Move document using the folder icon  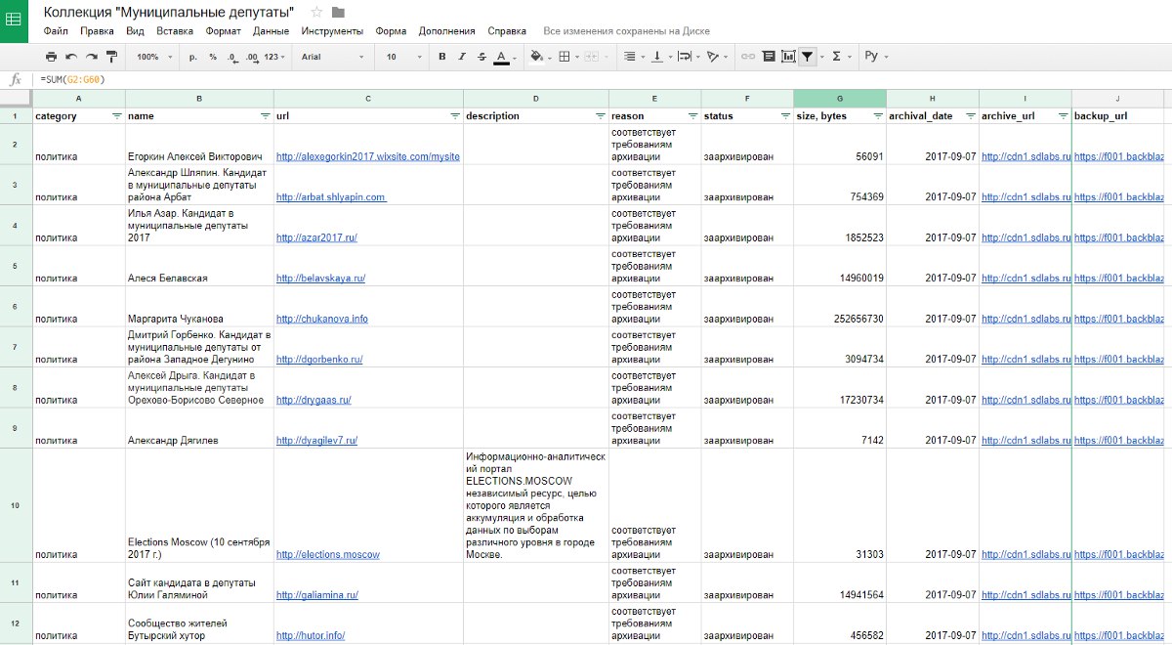point(338,12)
